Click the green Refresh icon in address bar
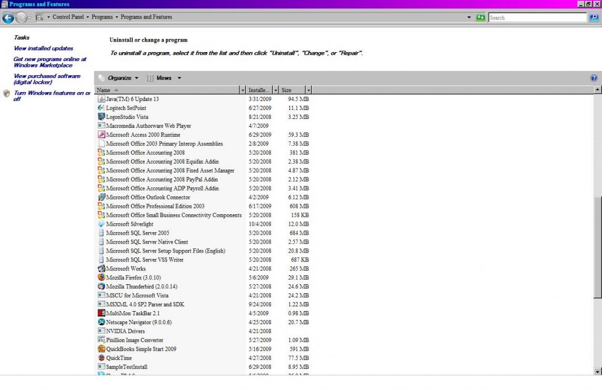602x390 pixels. click(480, 17)
